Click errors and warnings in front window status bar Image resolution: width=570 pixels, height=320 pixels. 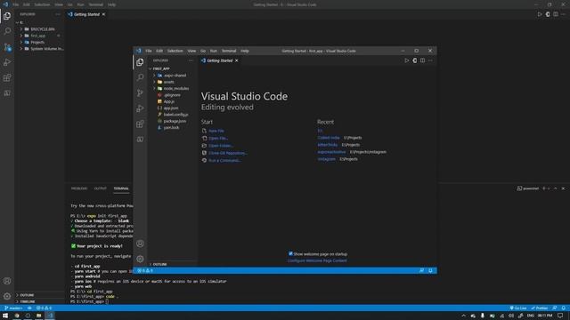click(145, 270)
